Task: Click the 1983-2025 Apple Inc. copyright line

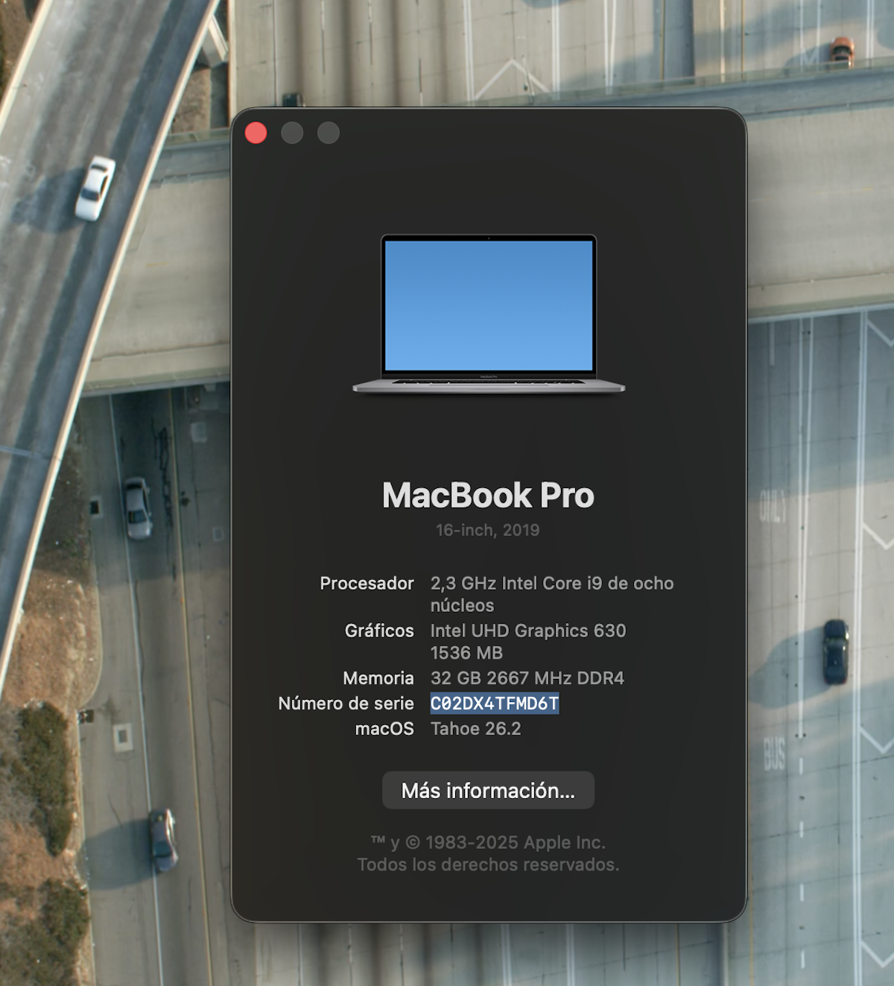Action: [488, 843]
